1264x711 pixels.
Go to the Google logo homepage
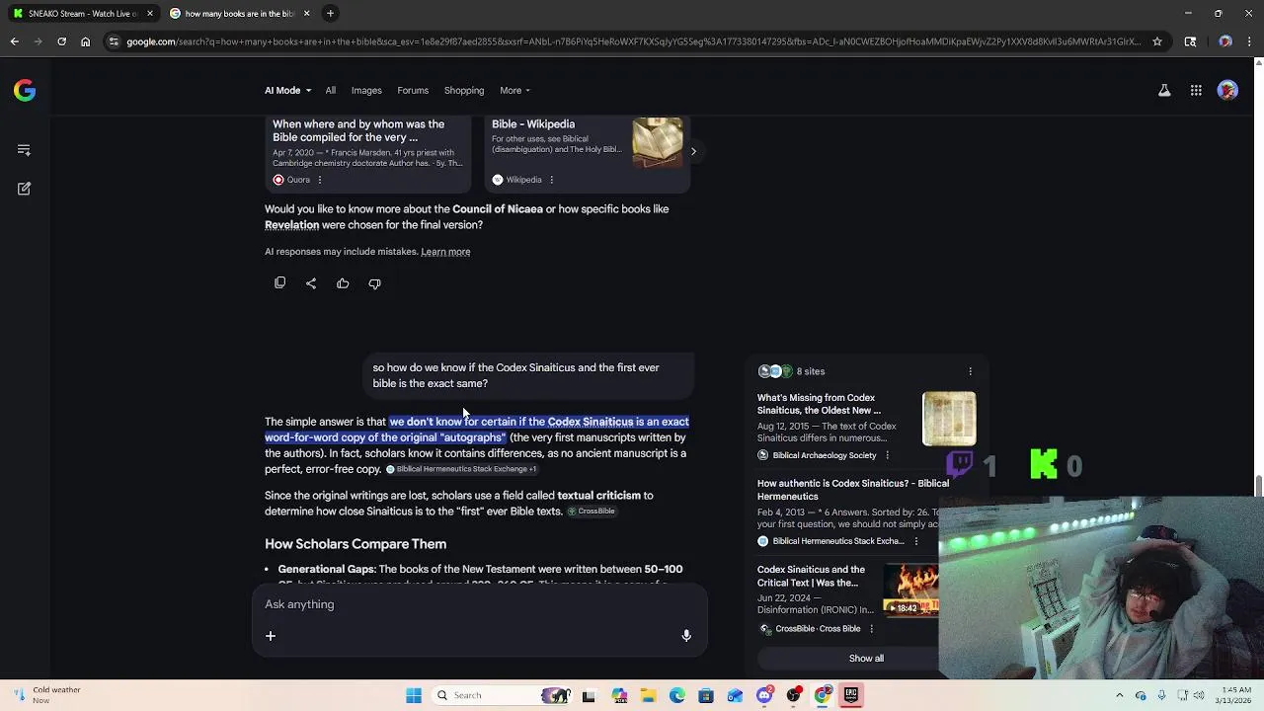pos(25,91)
